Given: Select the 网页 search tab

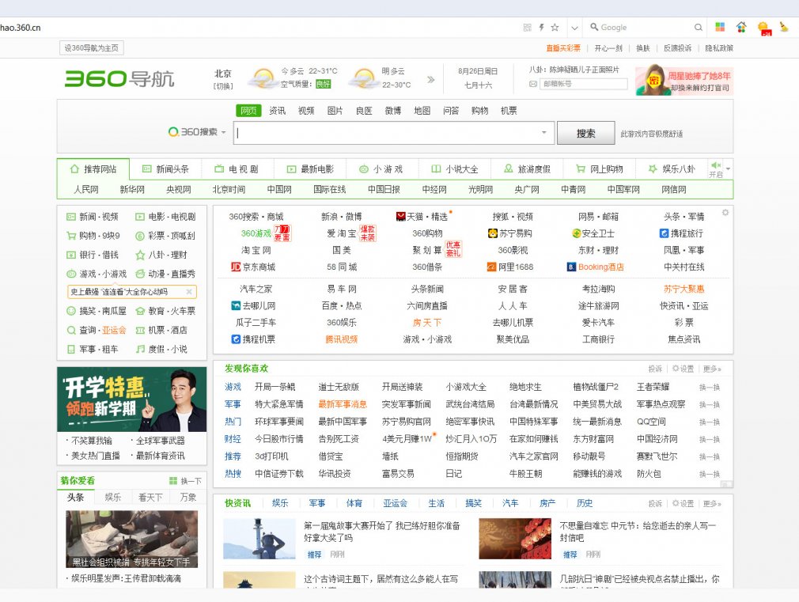Looking at the screenshot, I should pos(248,111).
